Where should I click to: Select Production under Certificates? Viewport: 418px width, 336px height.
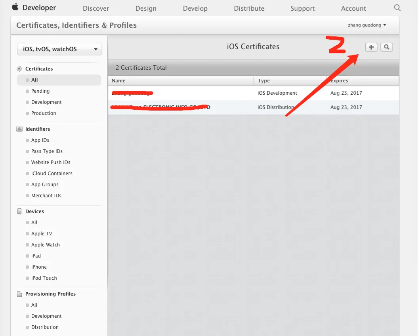coord(44,113)
